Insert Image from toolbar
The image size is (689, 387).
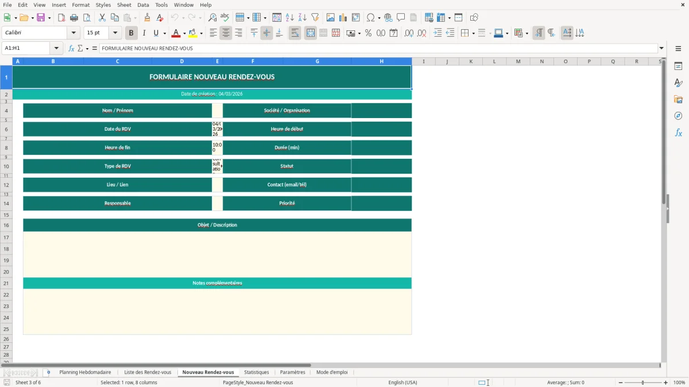pos(331,18)
